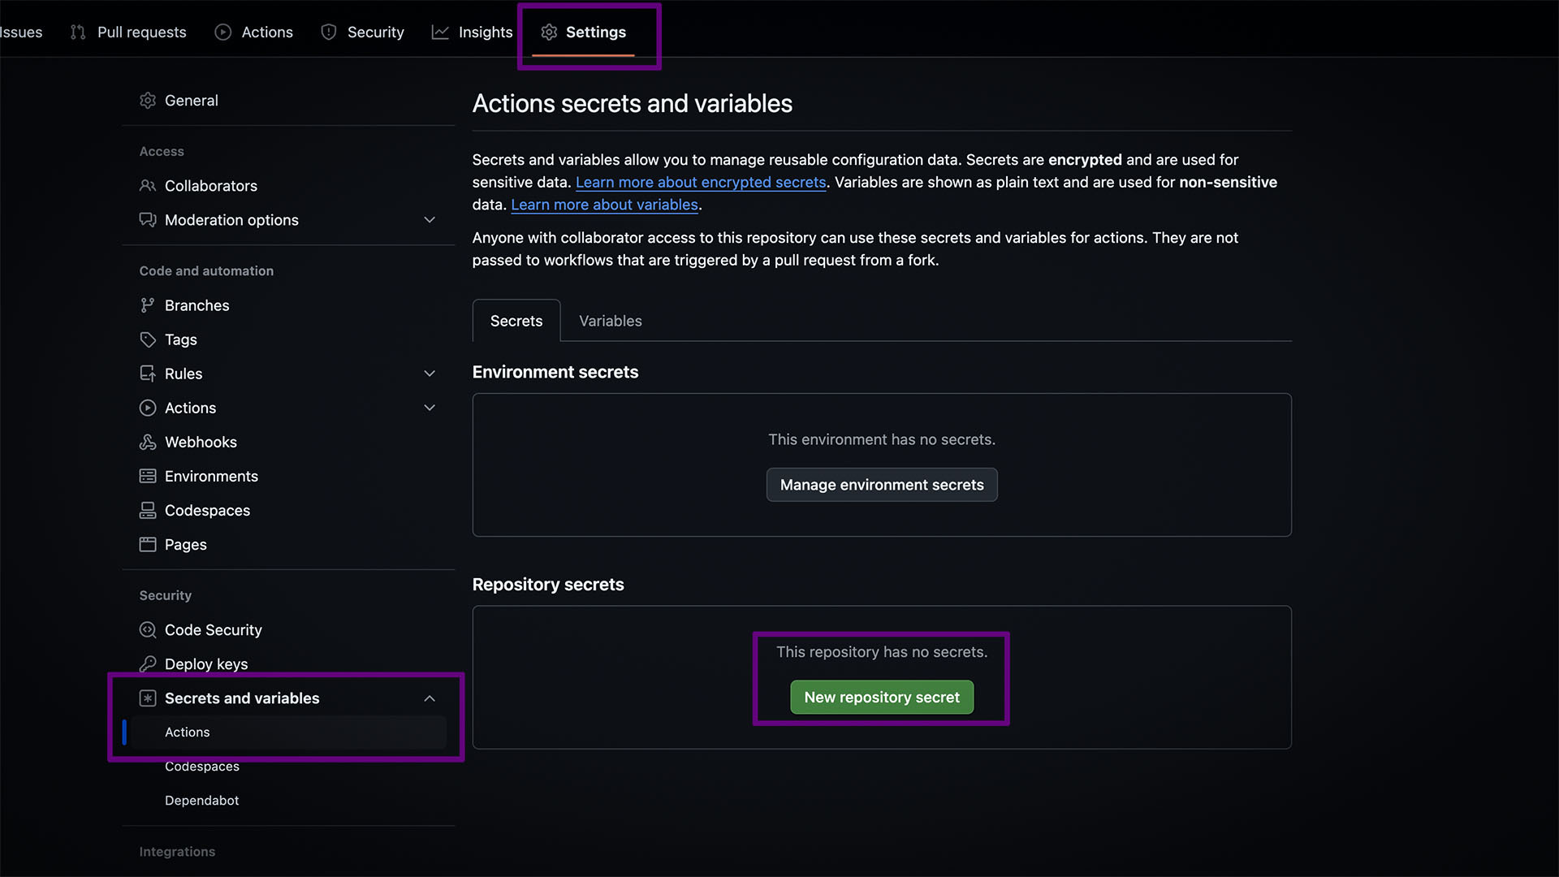
Task: Click the Pages icon in sidebar
Action: (147, 544)
